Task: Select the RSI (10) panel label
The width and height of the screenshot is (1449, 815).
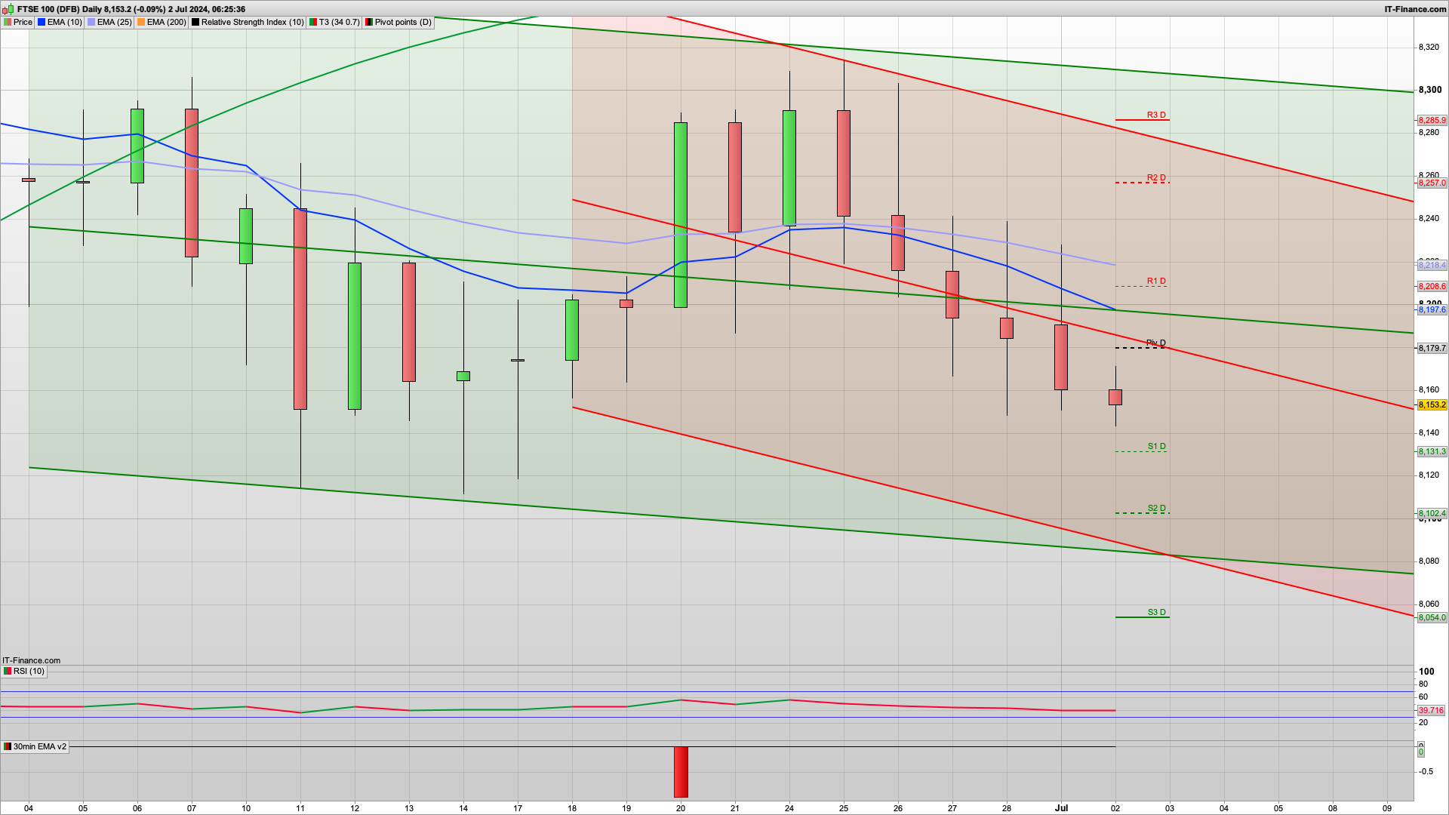Action: click(x=24, y=671)
